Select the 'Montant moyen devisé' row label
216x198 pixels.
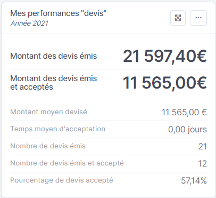48,112
